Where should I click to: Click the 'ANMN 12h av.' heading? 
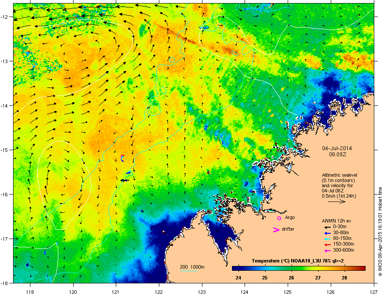(337, 221)
